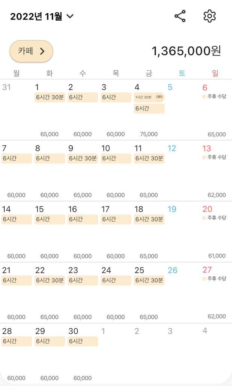
Task: Open the 6시간 30분 shift on the 9th
Action: [83, 158]
